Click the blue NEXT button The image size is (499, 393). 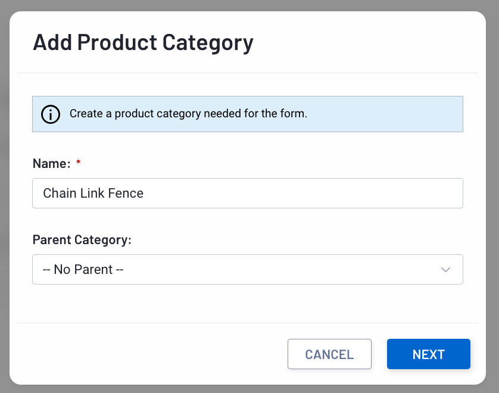(x=429, y=354)
